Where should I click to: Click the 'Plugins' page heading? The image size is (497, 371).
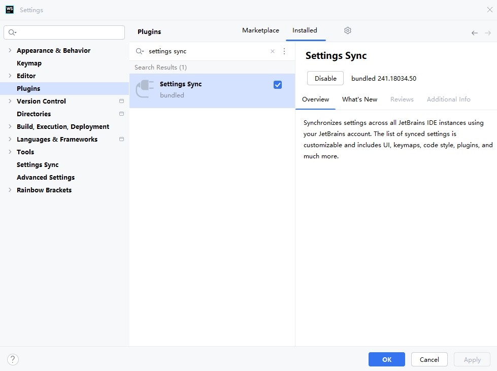pyautogui.click(x=149, y=31)
